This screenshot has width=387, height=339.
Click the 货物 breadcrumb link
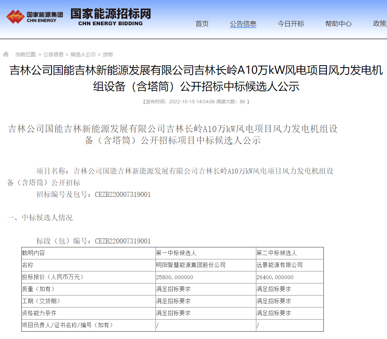coord(108,54)
